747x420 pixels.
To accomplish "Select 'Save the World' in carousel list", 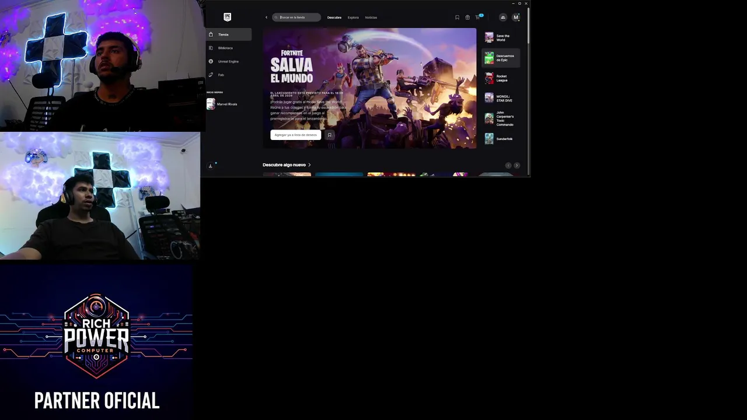I will pos(501,38).
